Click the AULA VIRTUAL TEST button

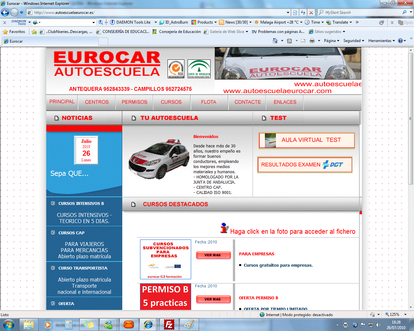click(x=307, y=140)
